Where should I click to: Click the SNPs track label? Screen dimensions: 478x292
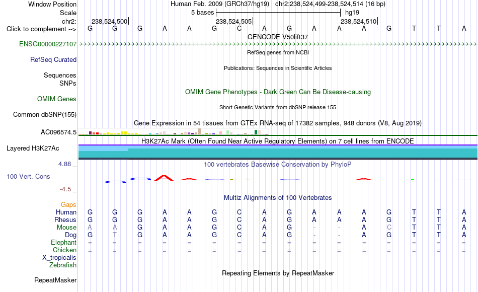coord(68,83)
